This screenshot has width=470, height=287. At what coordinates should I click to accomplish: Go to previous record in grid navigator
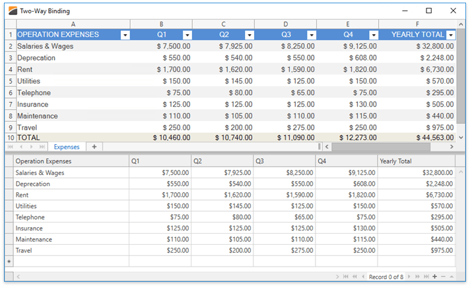pyautogui.click(x=363, y=276)
